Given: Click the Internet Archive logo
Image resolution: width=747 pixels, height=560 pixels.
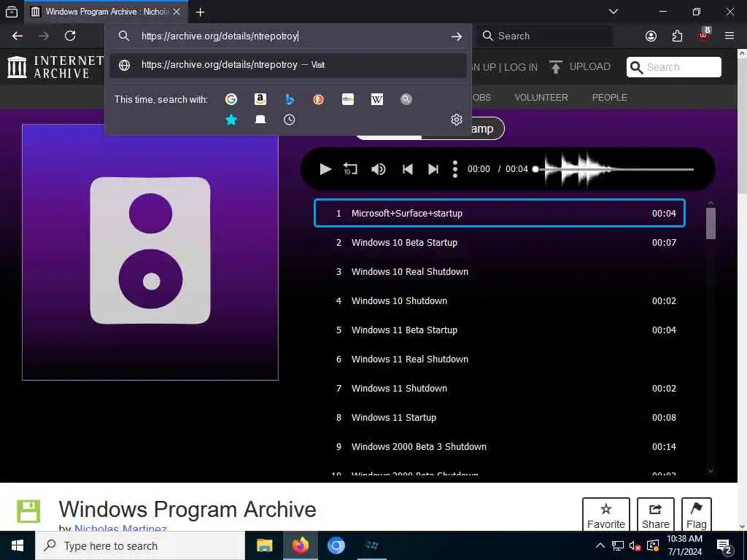Looking at the screenshot, I should click(55, 66).
